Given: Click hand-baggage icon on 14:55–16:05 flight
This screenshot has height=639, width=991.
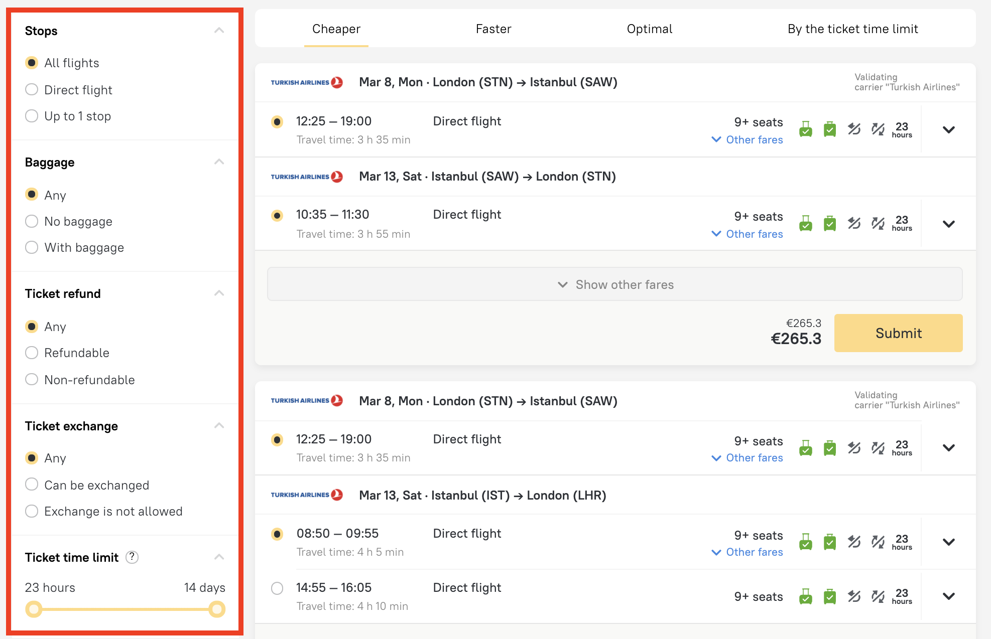Looking at the screenshot, I should coord(806,596).
